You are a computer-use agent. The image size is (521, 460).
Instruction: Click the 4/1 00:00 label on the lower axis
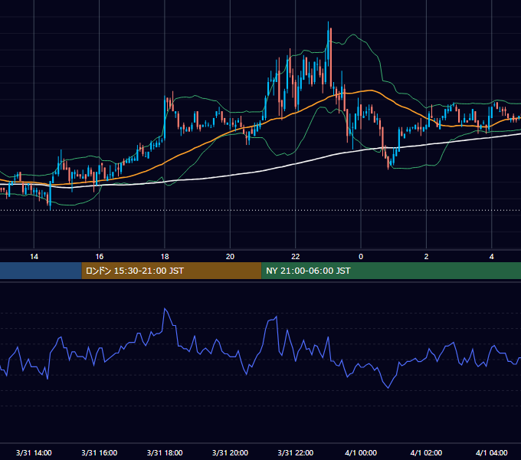coord(361,452)
